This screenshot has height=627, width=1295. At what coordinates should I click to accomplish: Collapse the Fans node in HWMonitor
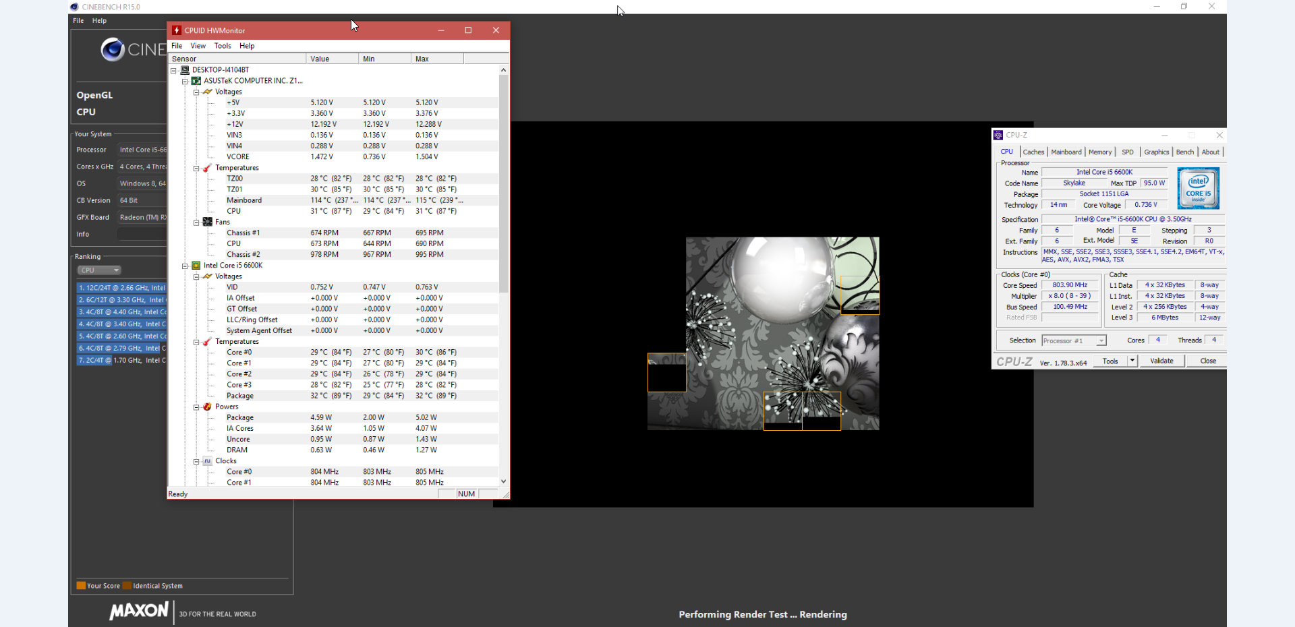[x=196, y=222]
